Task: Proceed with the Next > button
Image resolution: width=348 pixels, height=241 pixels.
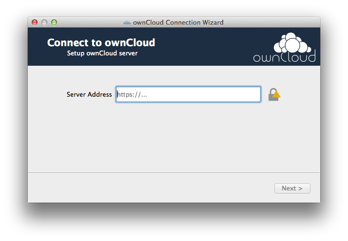Action: (x=292, y=189)
